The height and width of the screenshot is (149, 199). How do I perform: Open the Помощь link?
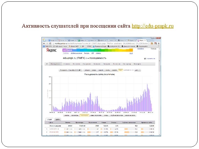(x=154, y=49)
